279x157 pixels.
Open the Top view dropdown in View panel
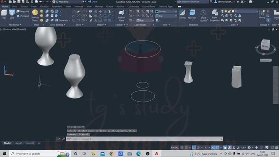click(166, 16)
